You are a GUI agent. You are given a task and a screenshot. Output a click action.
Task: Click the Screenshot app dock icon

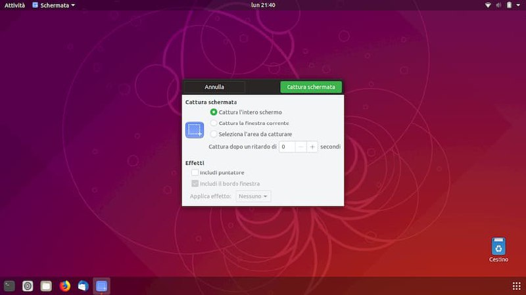pos(102,286)
